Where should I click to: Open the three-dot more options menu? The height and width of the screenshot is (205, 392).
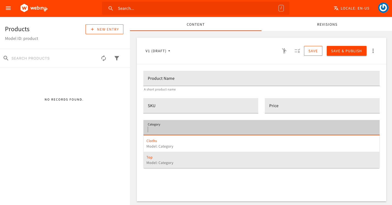point(373,51)
